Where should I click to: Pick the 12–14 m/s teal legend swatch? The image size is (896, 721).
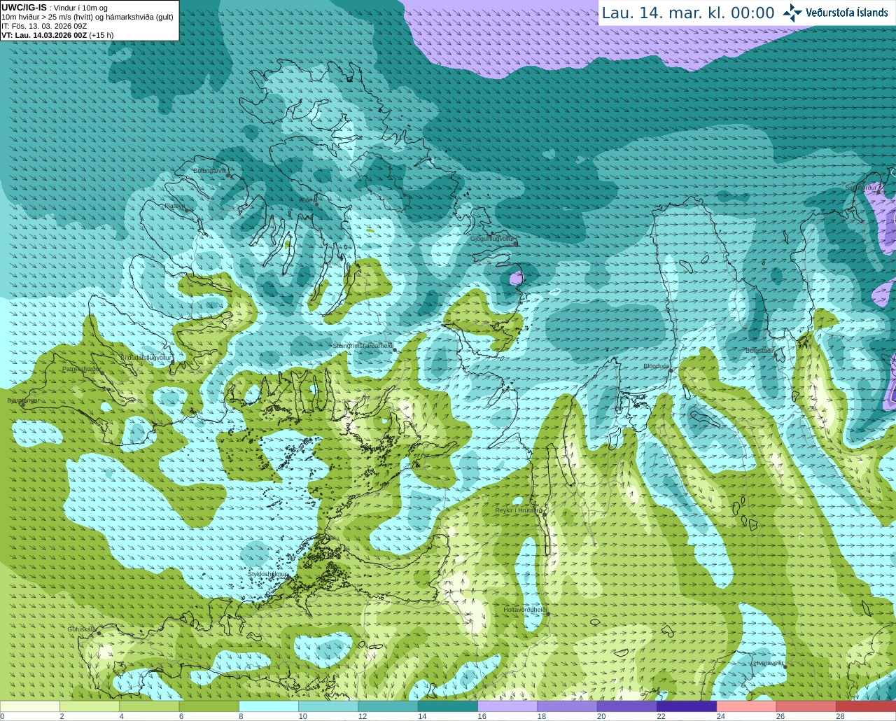pos(388,706)
